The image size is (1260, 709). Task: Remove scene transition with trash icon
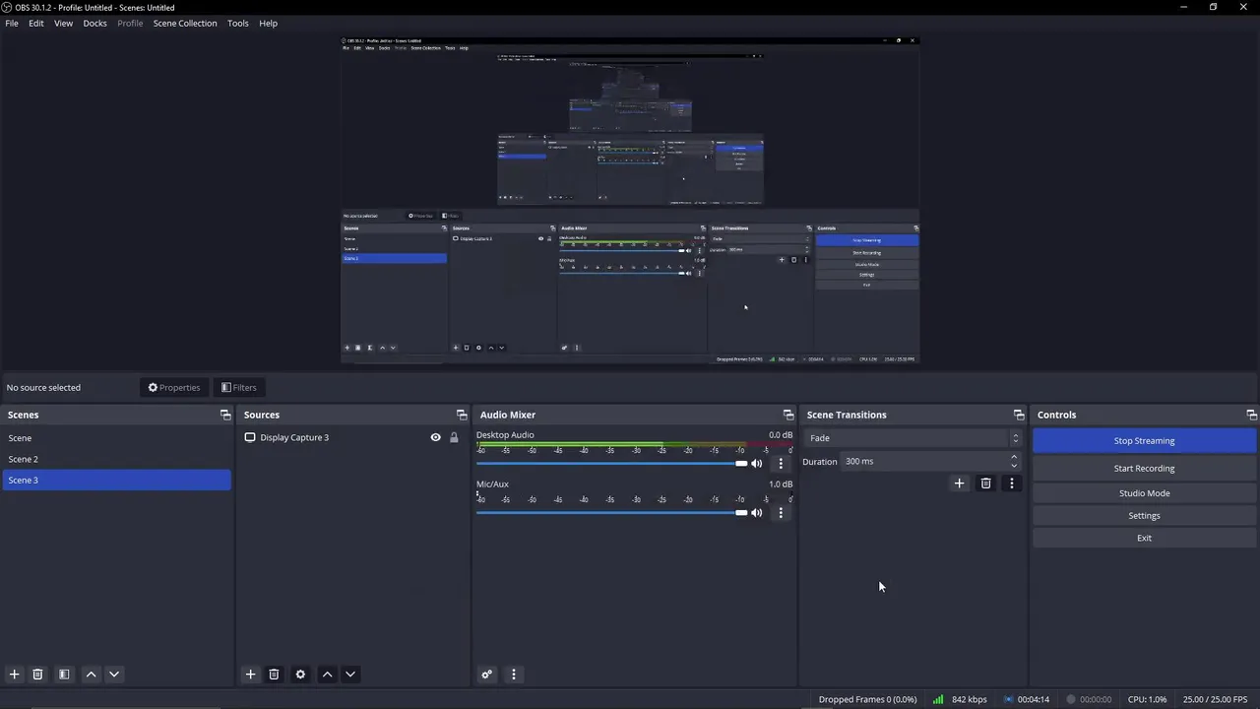coord(985,483)
